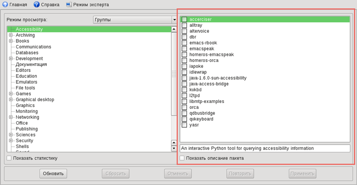Expand the Books group
The image size is (357, 185).
11,41
